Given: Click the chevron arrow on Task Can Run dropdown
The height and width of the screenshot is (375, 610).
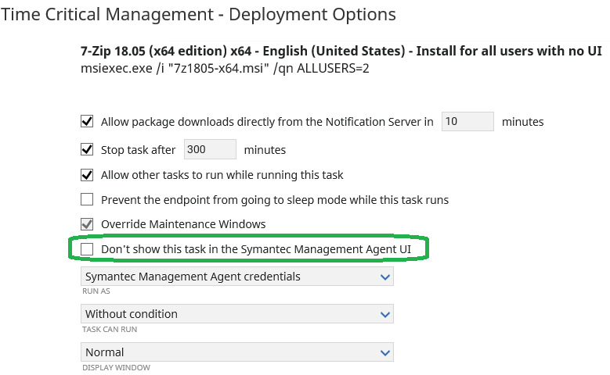Looking at the screenshot, I should tap(384, 314).
